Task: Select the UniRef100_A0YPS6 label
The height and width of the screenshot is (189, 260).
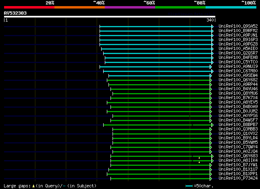Action: (x=238, y=116)
